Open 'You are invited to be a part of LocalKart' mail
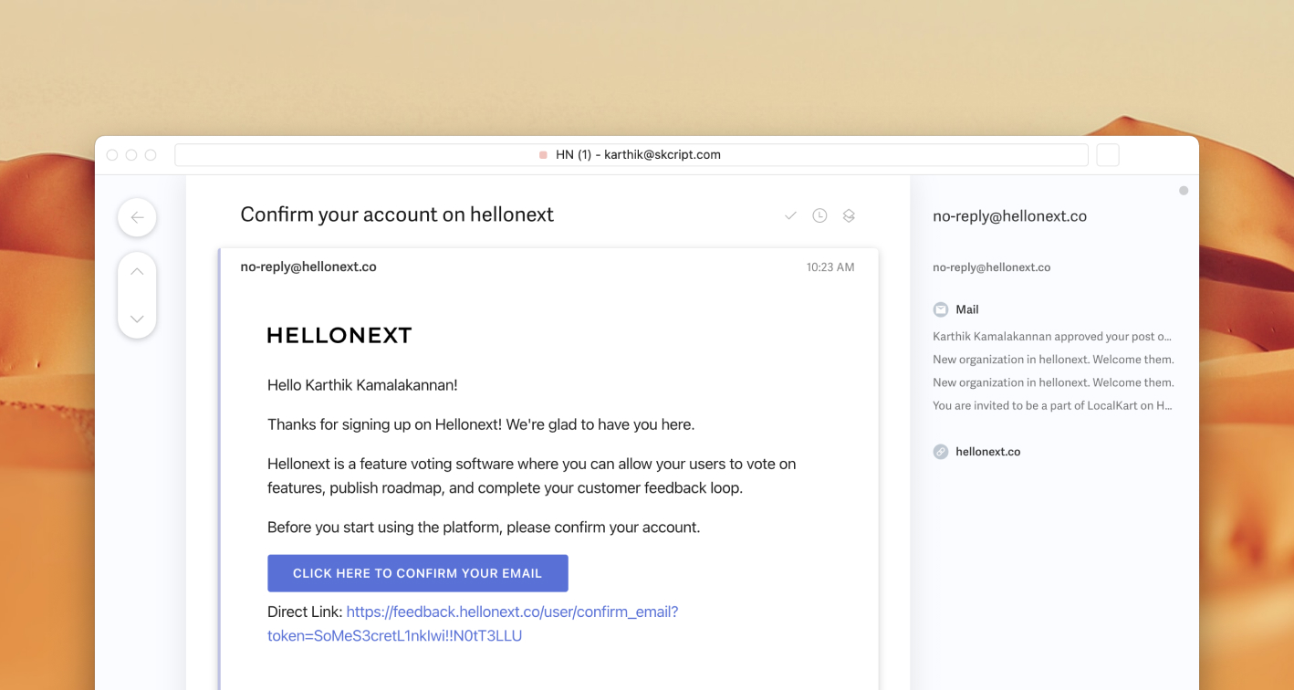Screen dimensions: 1294x690 [x=1052, y=406]
